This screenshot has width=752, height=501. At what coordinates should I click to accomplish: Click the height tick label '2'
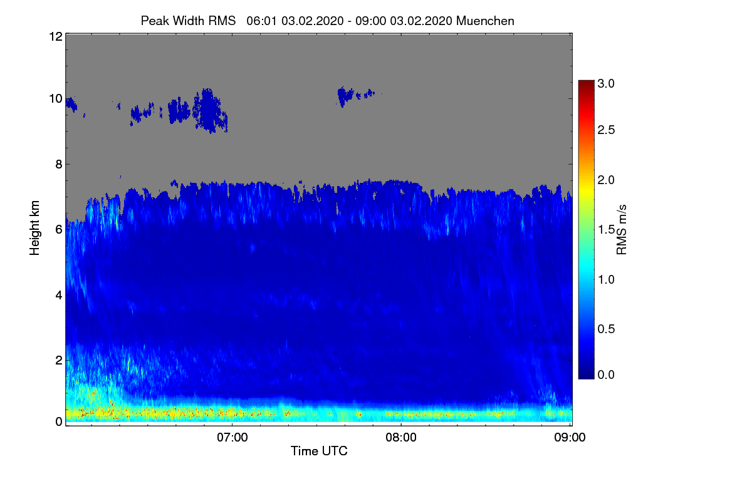[58, 360]
